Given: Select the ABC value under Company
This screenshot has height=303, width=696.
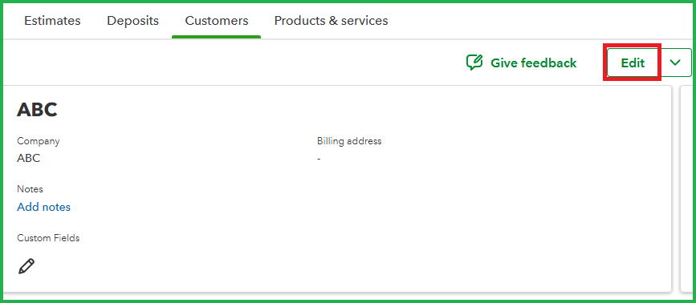Looking at the screenshot, I should (28, 158).
